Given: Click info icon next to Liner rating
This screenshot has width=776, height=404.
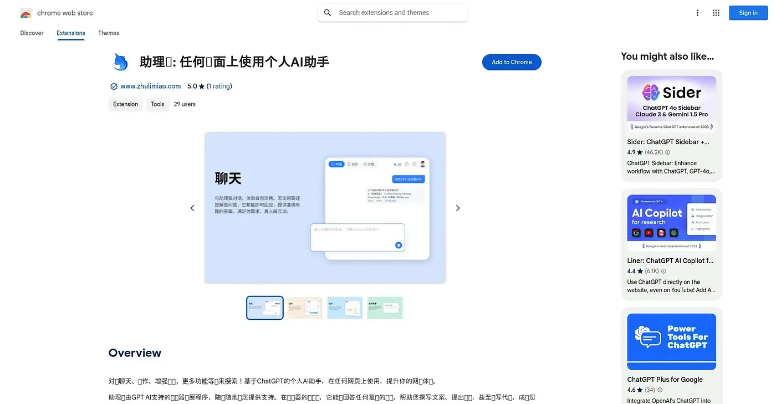Looking at the screenshot, I should tap(663, 272).
